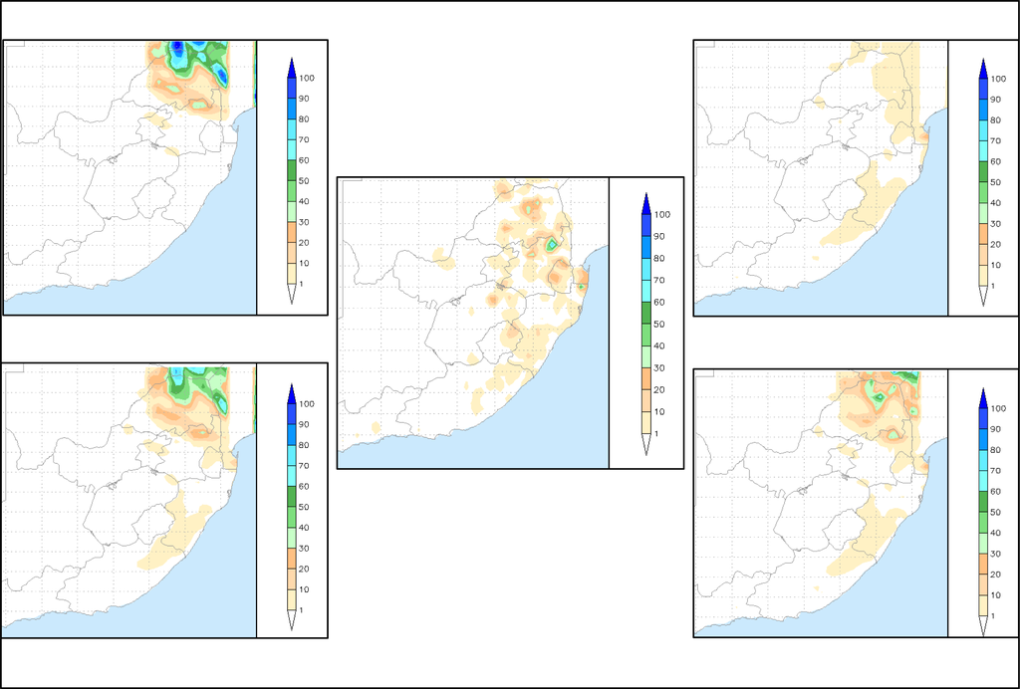Click the dark blue 90-100 swatch in center legend
The height and width of the screenshot is (689, 1020).
[x=645, y=225]
